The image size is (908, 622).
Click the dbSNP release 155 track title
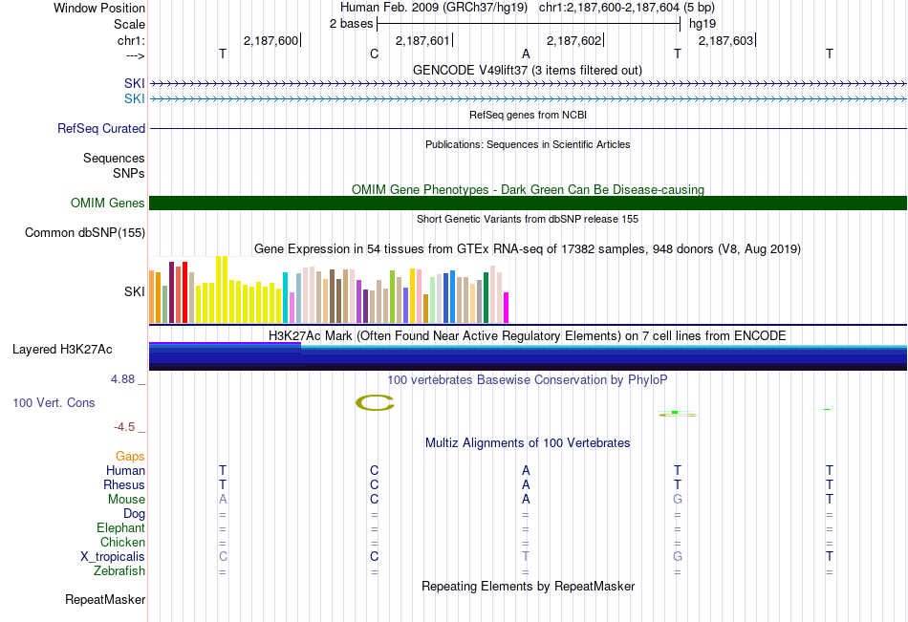click(528, 219)
